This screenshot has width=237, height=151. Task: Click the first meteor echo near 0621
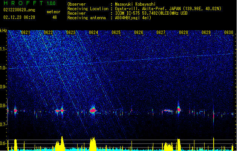tap(15, 111)
